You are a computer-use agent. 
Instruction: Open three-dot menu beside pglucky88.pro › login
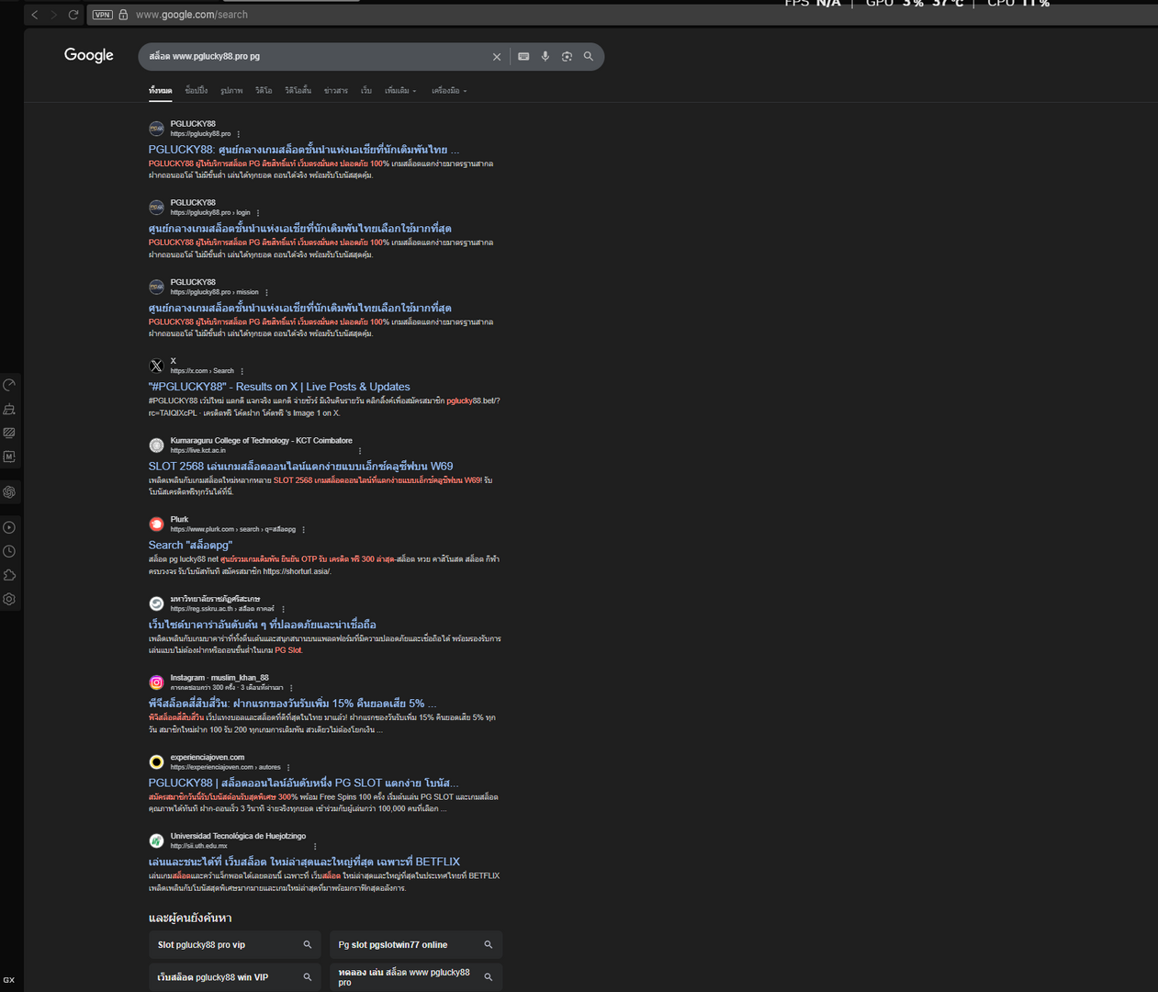coord(258,213)
